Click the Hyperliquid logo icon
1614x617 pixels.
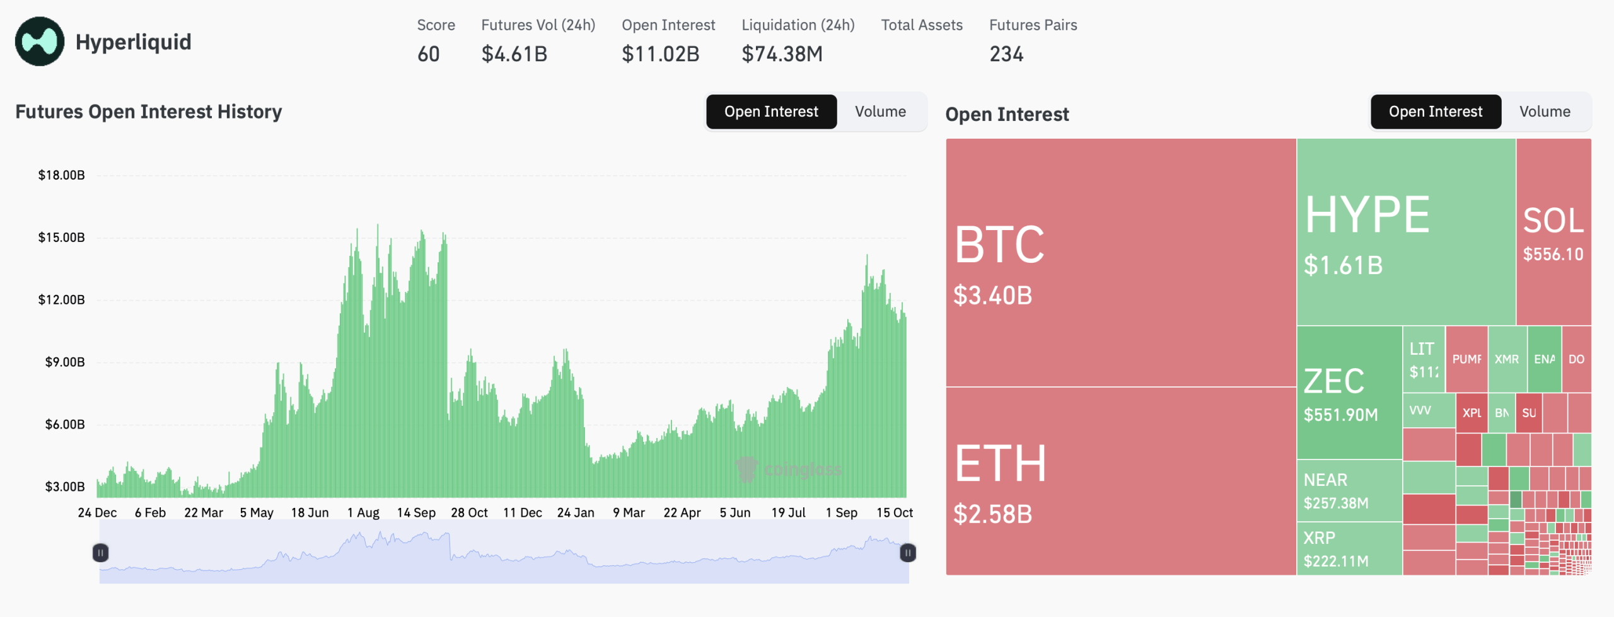click(x=40, y=42)
